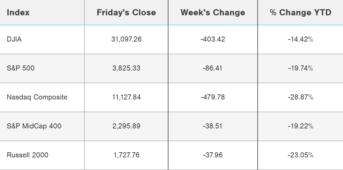This screenshot has width=343, height=170.
Task: Click the S&P 500 YTD value -19.74%
Action: tap(300, 68)
